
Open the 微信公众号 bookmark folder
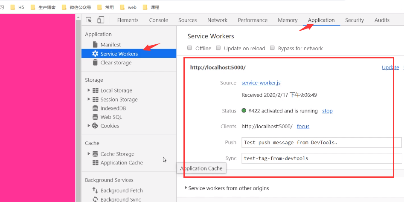[76, 8]
